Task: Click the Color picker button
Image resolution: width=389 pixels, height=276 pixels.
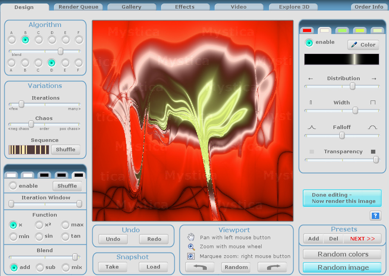Action: [363, 45]
